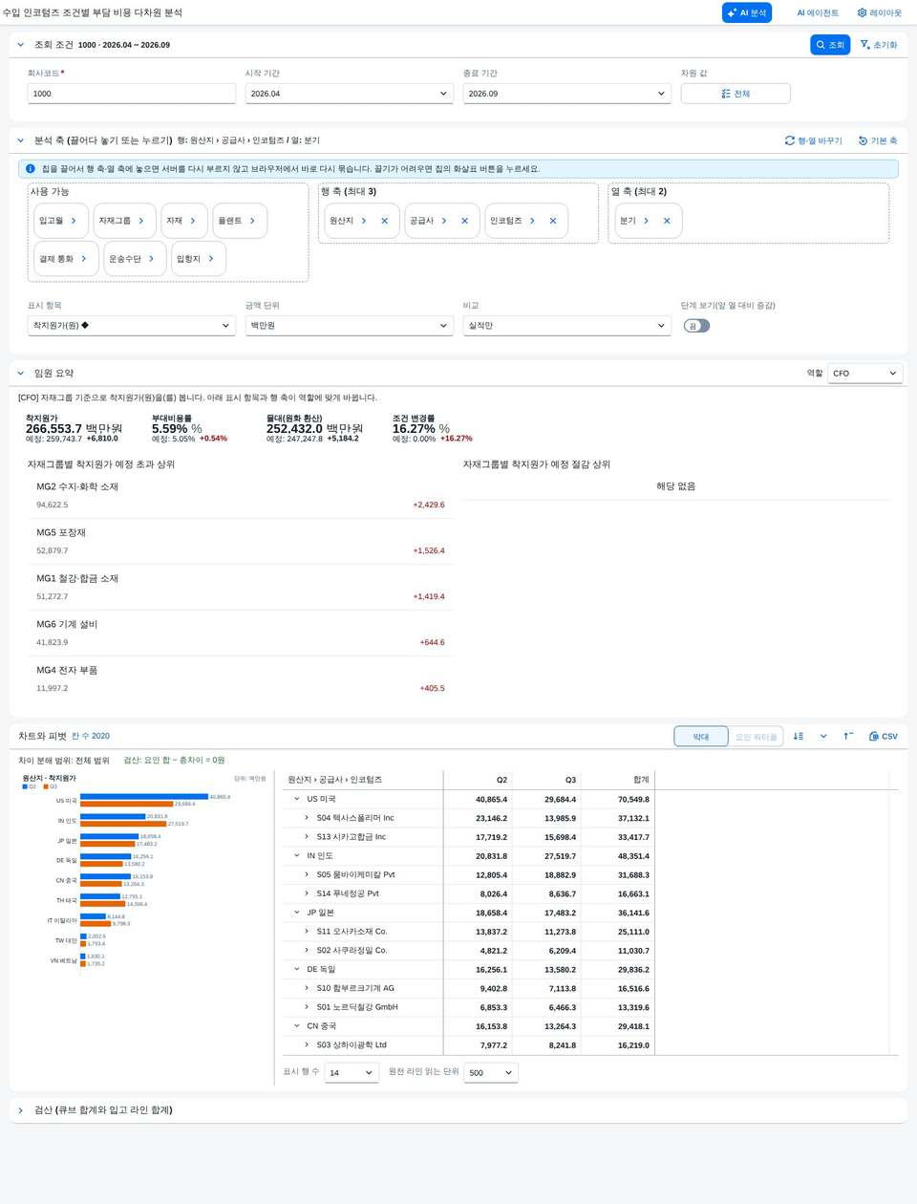Click the 전체 dimension value button
The width and height of the screenshot is (917, 1204).
pyautogui.click(x=736, y=94)
